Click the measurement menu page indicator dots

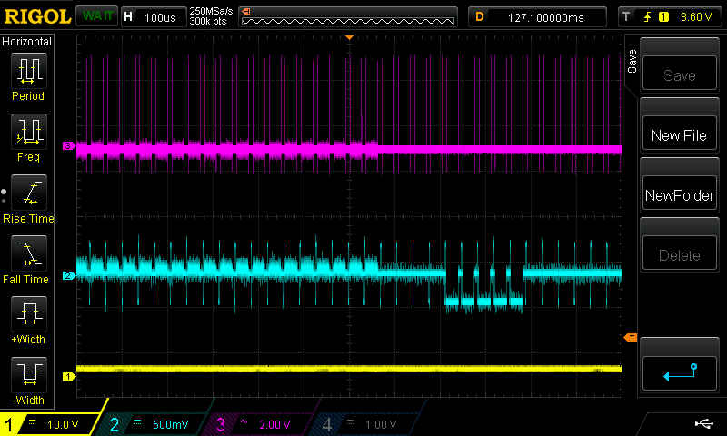(x=4, y=196)
